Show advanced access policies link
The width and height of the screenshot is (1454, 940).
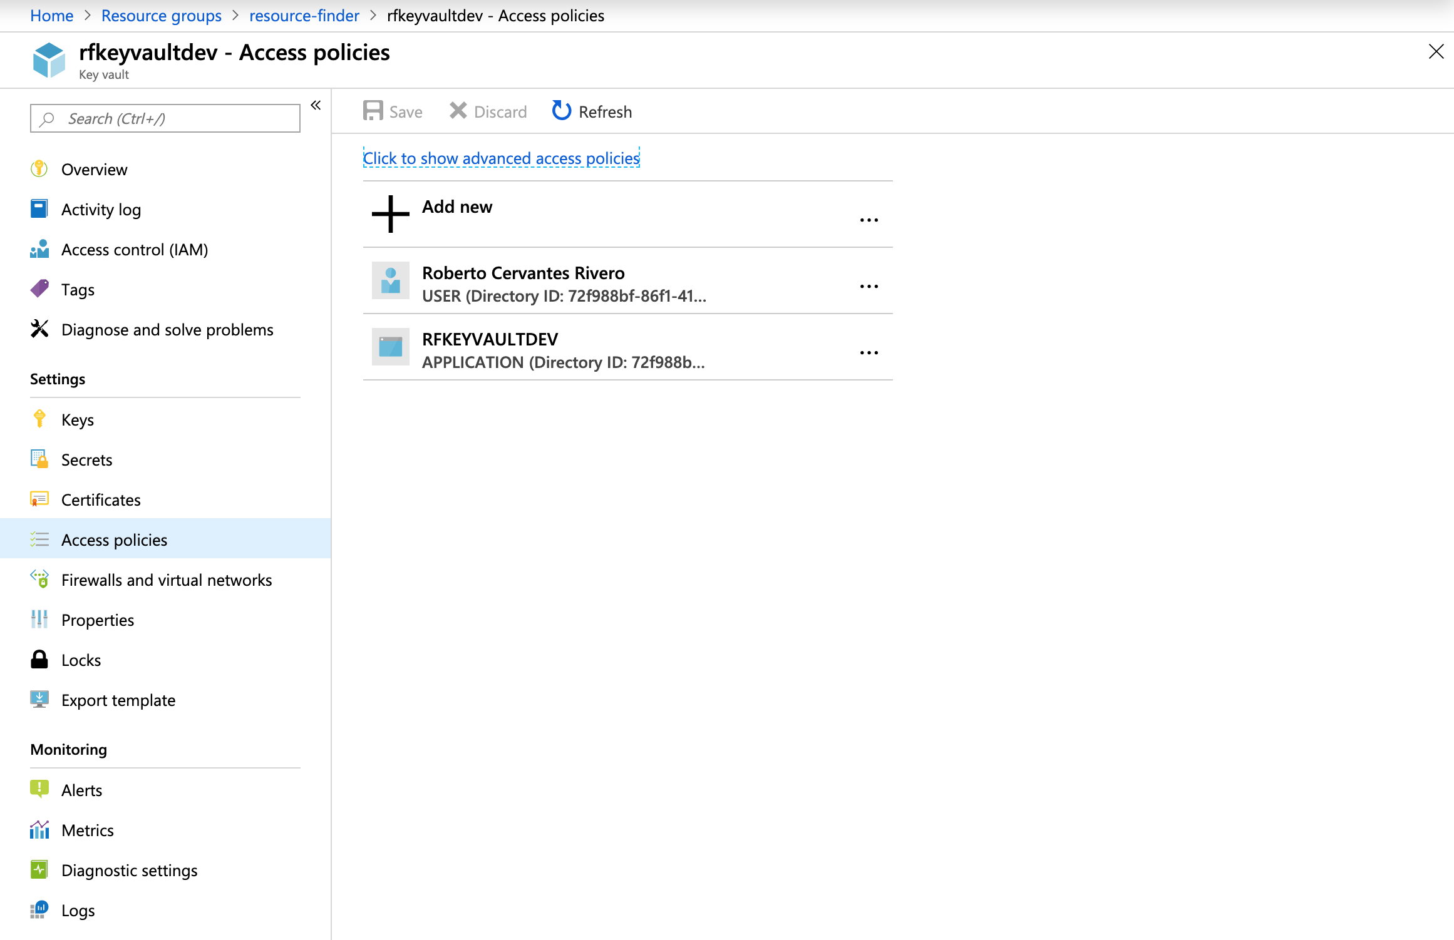coord(500,158)
